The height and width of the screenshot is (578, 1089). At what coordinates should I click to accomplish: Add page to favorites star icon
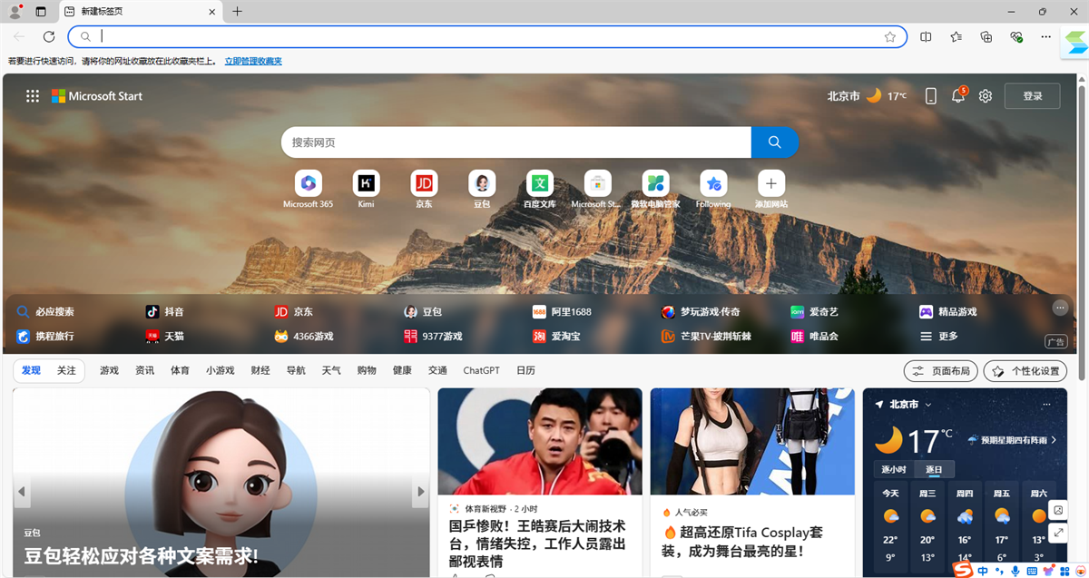[x=890, y=37]
